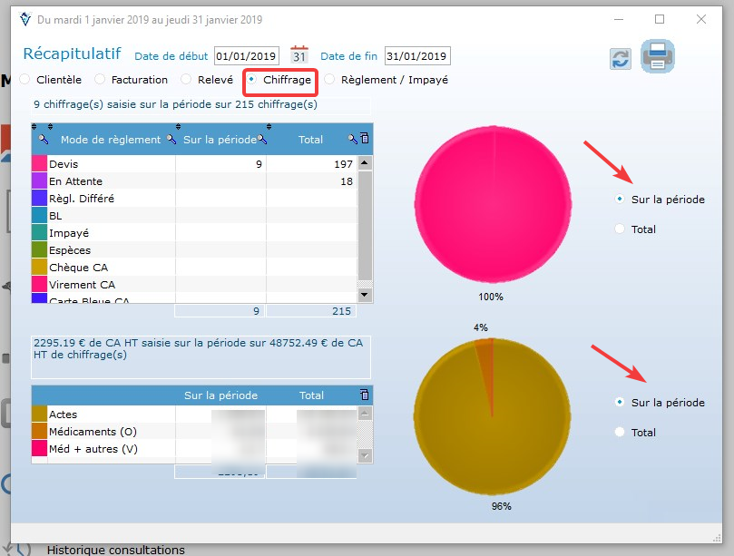Screen dimensions: 734x556
Task: Click the scroll down arrow of Actes table
Action: point(365,455)
